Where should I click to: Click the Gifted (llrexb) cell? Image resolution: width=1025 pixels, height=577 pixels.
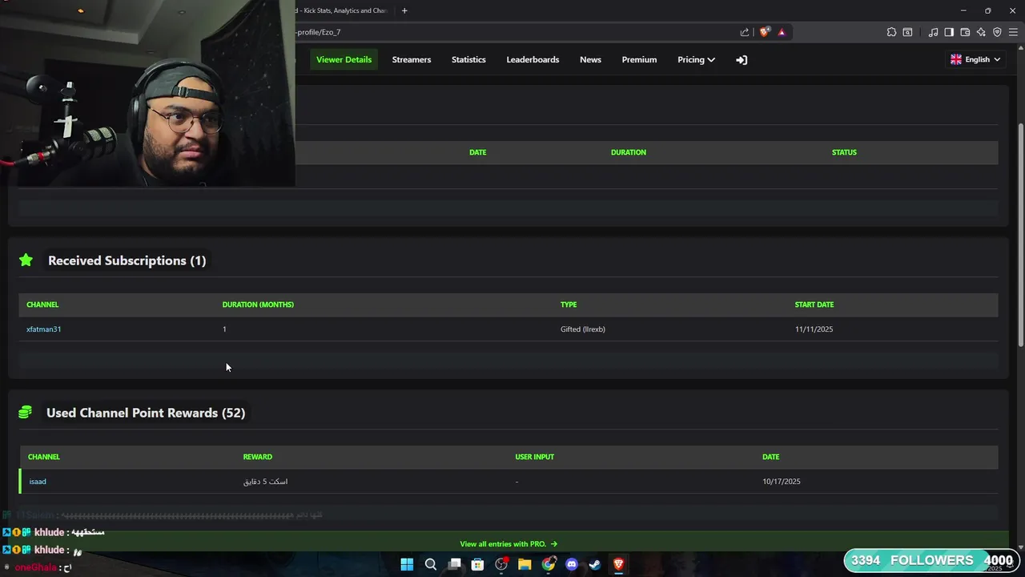tap(583, 329)
